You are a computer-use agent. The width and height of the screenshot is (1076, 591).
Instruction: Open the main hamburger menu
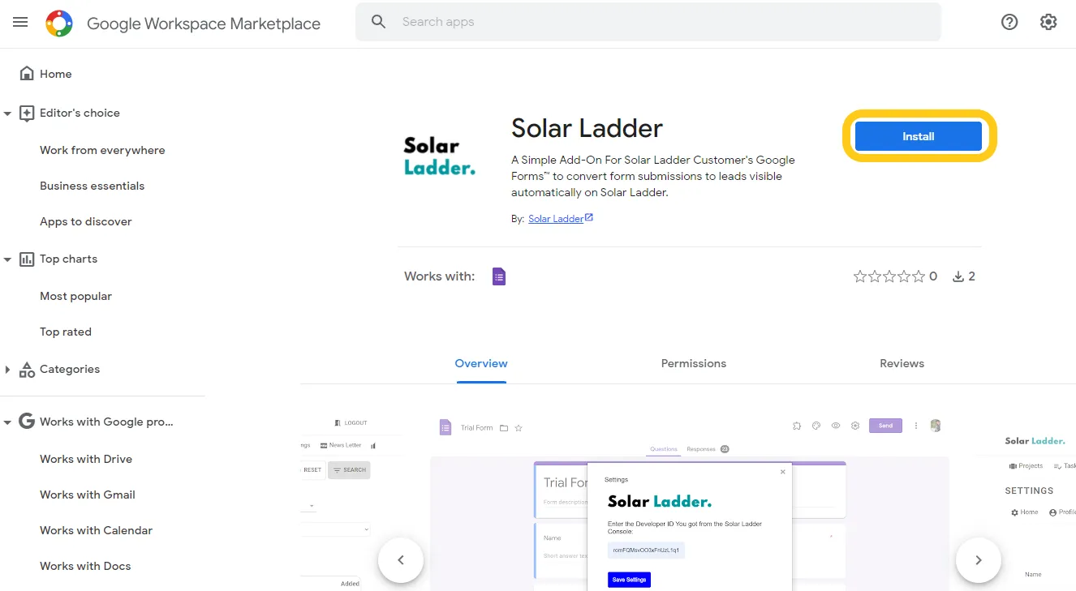pyautogui.click(x=20, y=23)
